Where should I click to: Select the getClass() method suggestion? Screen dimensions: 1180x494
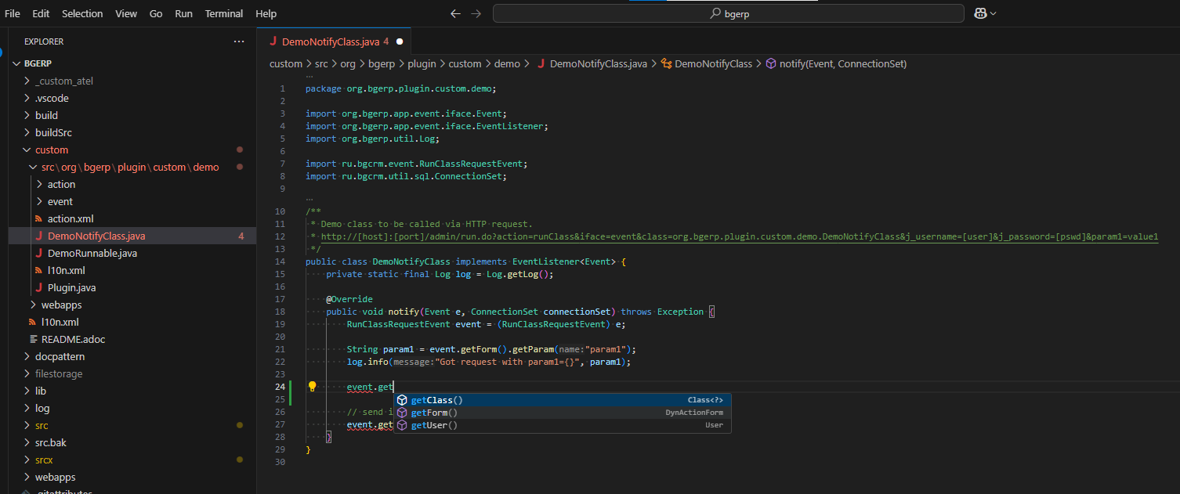[436, 400]
